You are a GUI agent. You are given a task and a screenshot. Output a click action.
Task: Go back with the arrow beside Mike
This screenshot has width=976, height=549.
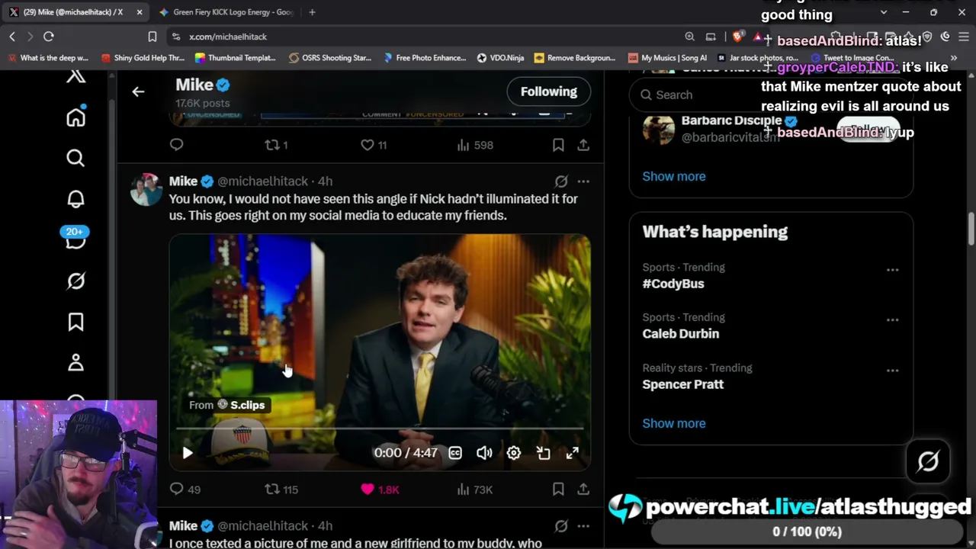(x=138, y=91)
